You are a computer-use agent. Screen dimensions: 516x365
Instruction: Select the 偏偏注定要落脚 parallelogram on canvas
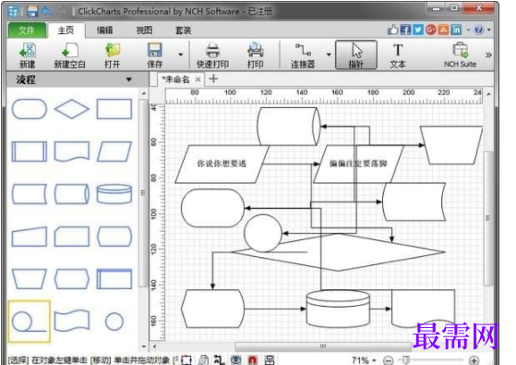[358, 164]
